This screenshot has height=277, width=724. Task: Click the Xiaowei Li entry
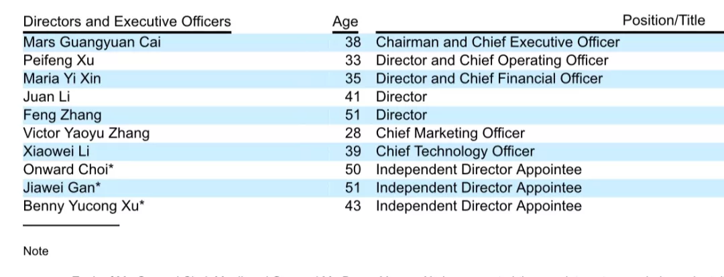pyautogui.click(x=56, y=151)
